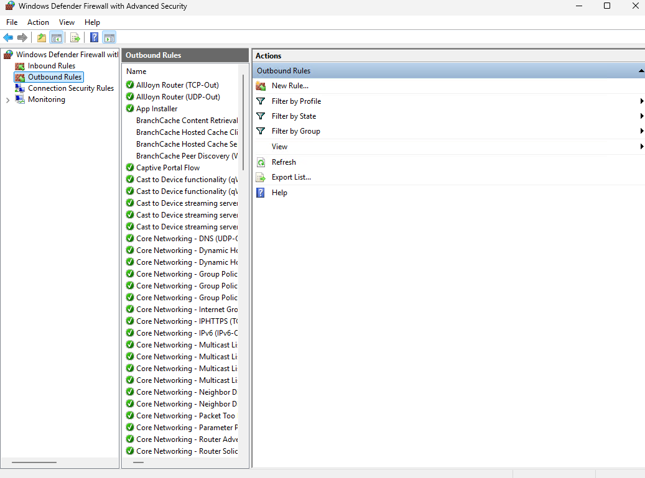Click the Monitoring icon in tree

click(20, 99)
